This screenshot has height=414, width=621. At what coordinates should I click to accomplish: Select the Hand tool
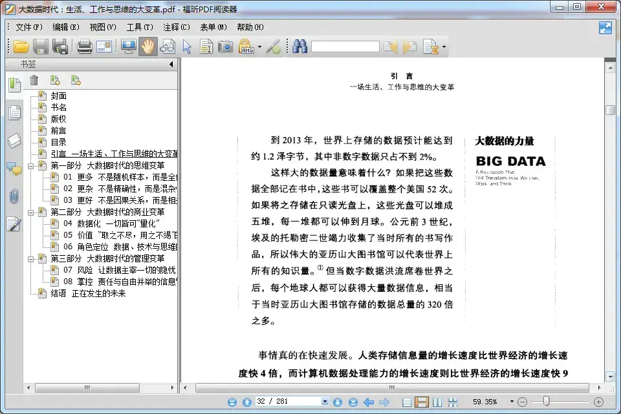point(147,47)
